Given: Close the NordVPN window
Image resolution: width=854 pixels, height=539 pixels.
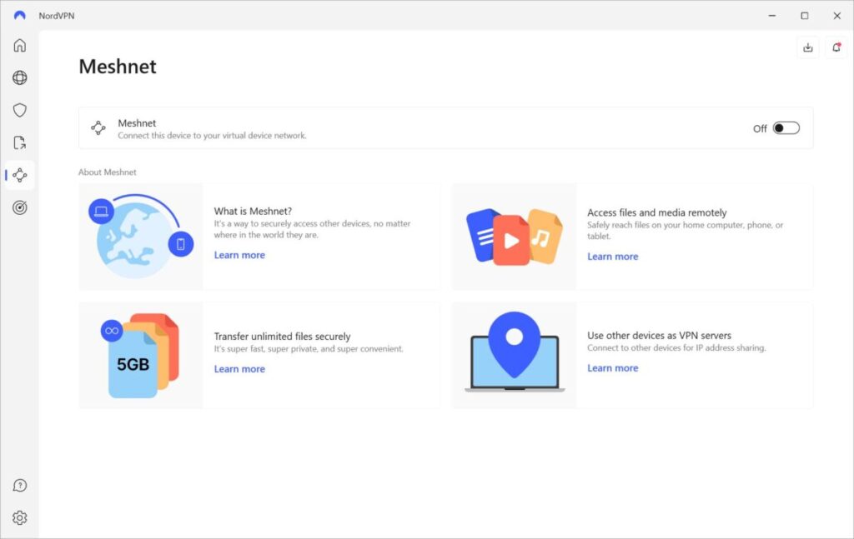Looking at the screenshot, I should tap(837, 15).
